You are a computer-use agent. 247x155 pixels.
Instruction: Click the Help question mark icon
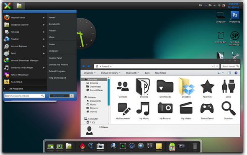236,73
